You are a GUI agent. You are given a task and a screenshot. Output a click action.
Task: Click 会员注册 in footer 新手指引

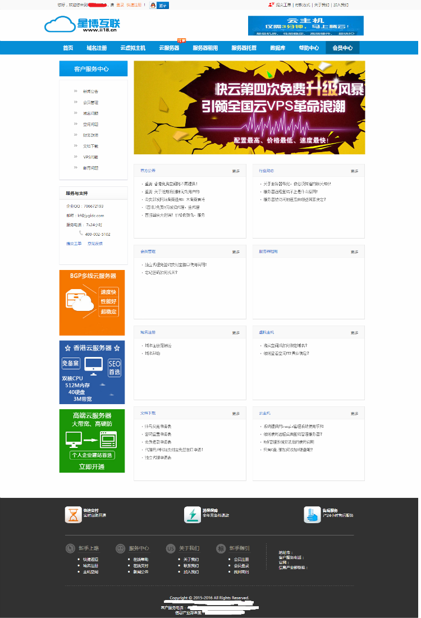(x=241, y=560)
